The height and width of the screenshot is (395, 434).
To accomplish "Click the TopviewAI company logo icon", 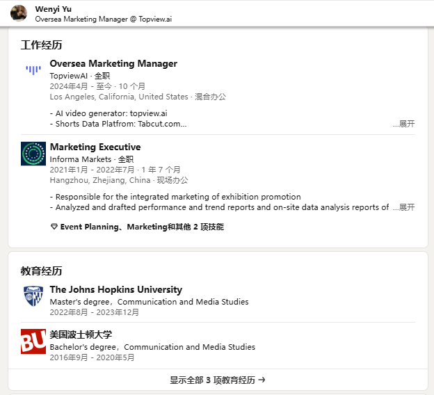I will [33, 70].
